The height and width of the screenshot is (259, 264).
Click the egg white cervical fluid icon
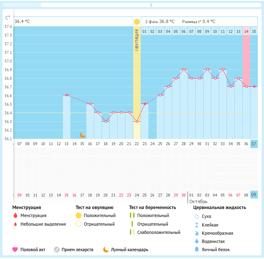point(196,250)
